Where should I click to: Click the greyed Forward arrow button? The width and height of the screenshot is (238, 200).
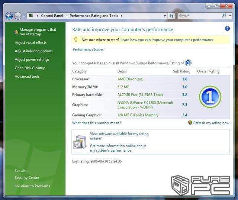pyautogui.click(x=18, y=16)
